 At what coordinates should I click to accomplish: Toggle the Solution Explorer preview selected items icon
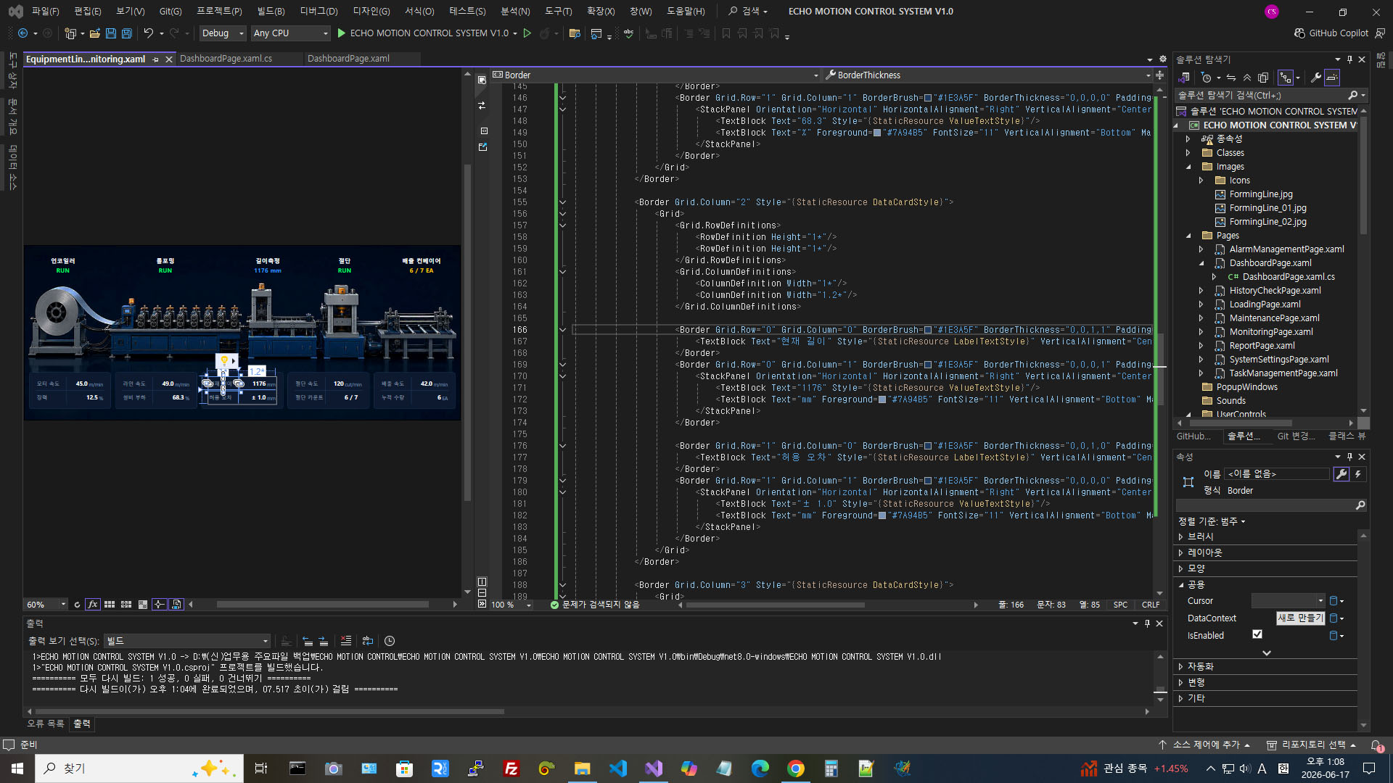pos(1332,78)
